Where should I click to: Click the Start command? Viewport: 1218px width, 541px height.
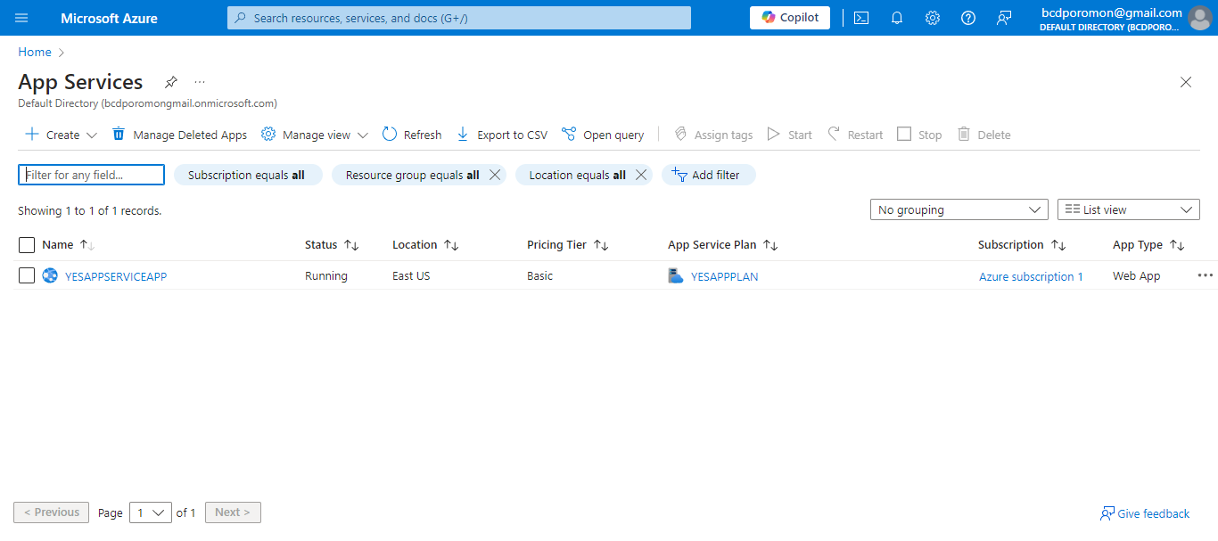(x=789, y=135)
